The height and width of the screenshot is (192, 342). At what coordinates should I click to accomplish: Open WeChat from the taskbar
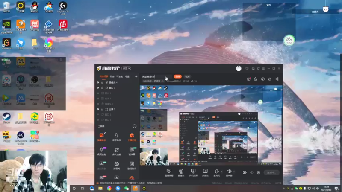[127, 189]
